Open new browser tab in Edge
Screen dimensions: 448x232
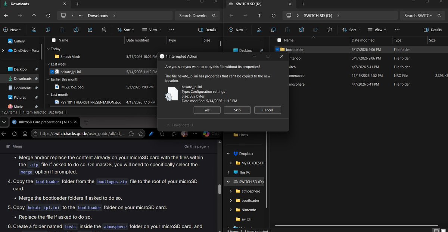pos(86,122)
